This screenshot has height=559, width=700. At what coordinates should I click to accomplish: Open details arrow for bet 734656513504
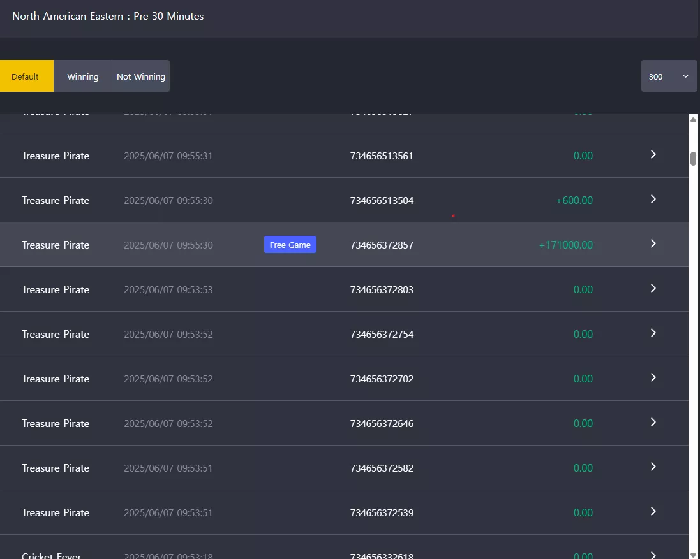[653, 199]
